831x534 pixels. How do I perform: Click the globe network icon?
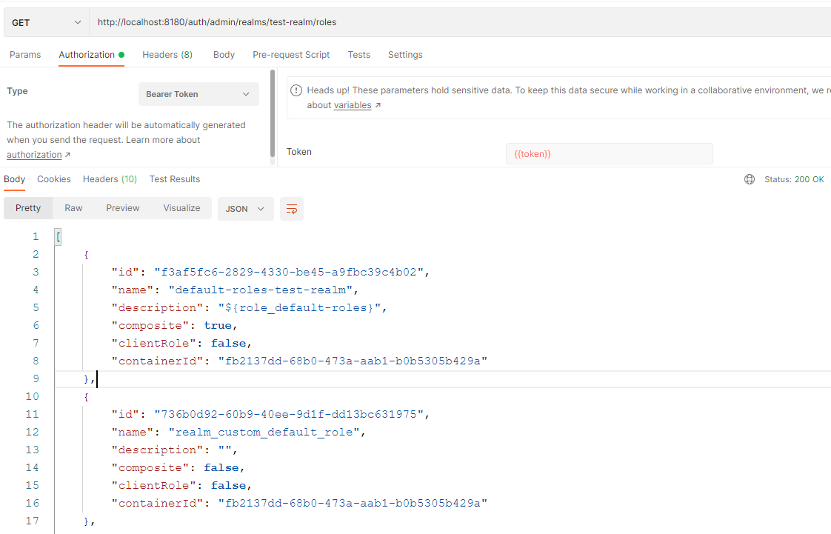[x=750, y=179]
